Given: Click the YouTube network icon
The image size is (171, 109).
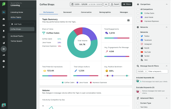Looking at the screenshot, I should pyautogui.click(x=142, y=52).
